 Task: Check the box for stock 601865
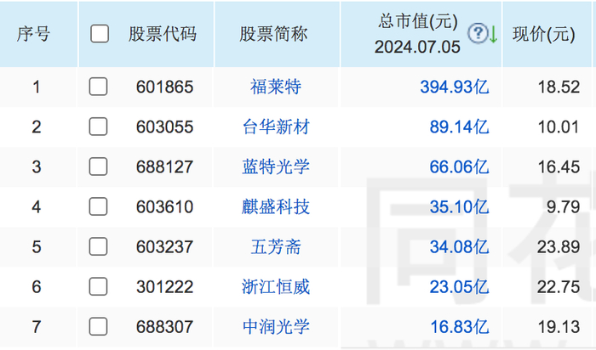pyautogui.click(x=98, y=87)
